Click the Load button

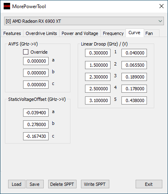point(17,184)
